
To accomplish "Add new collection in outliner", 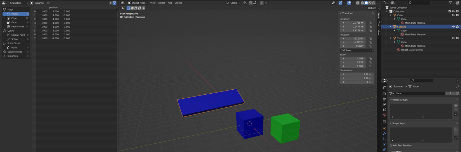I will [x=458, y=3].
